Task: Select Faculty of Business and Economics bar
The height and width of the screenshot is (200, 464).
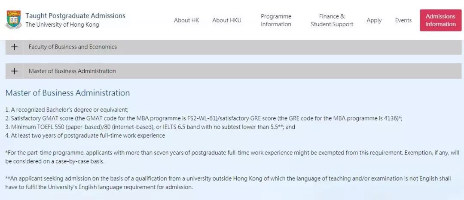Action: [233, 47]
